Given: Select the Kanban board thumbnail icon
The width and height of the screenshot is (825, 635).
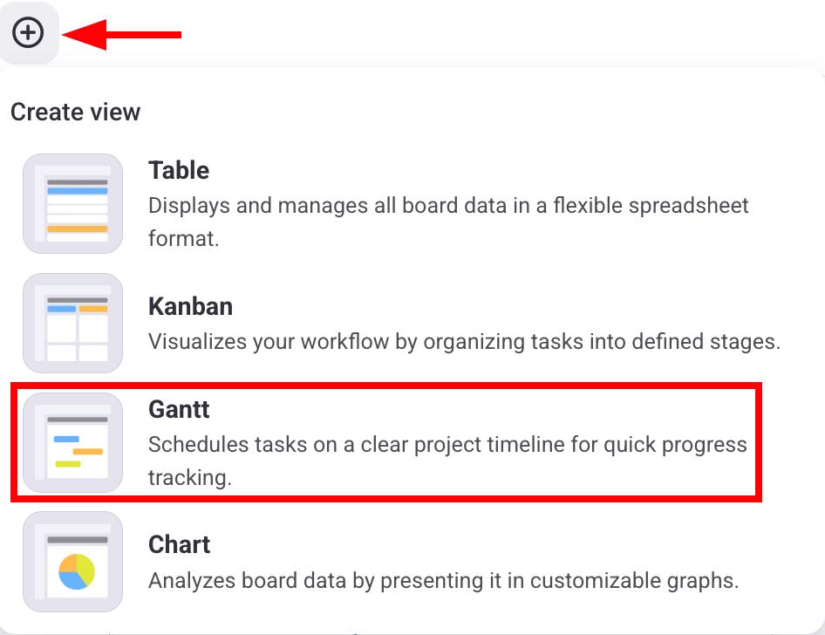Looking at the screenshot, I should click(x=73, y=324).
